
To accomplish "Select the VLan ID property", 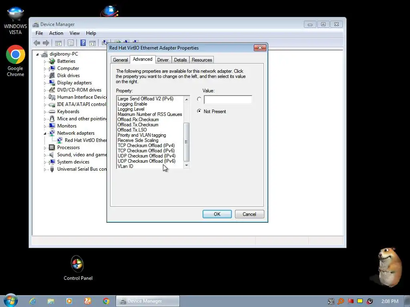I will [x=125, y=166].
